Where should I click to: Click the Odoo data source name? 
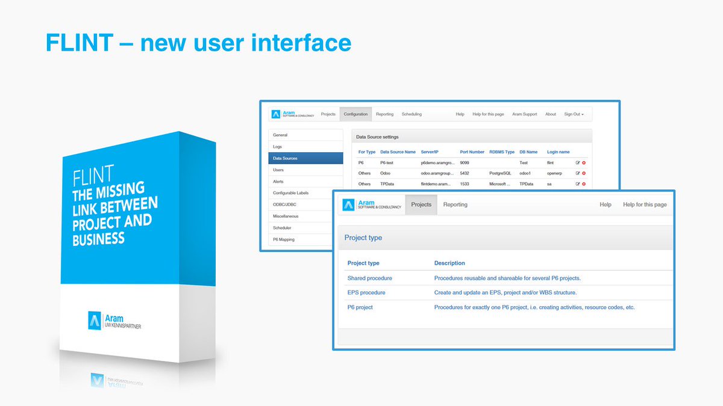pyautogui.click(x=386, y=173)
